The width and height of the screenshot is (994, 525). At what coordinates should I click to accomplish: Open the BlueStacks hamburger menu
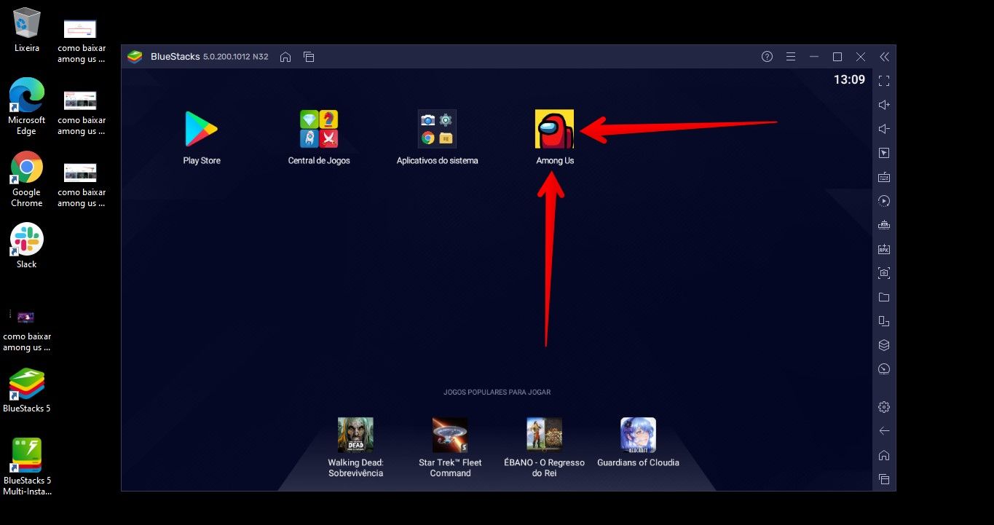click(x=791, y=57)
